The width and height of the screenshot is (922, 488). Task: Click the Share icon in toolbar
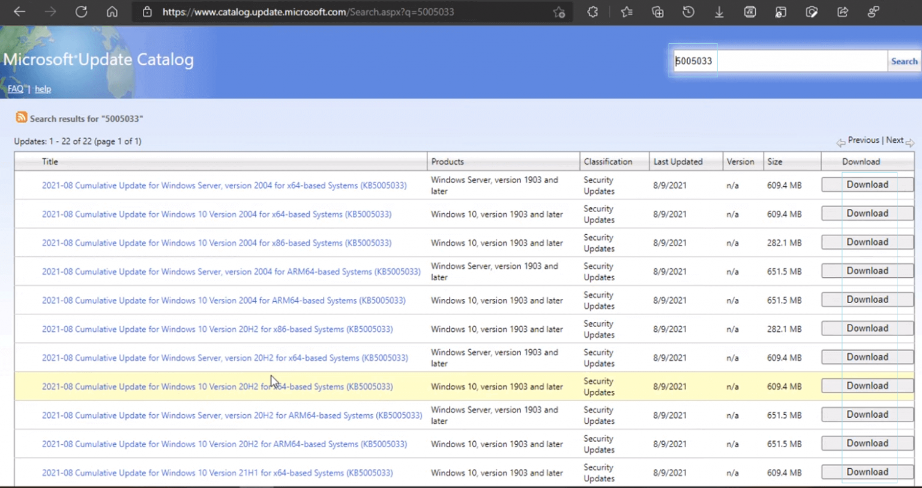click(842, 12)
